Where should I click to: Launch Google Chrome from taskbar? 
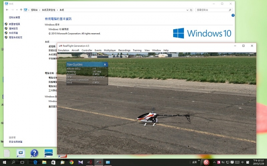pos(72,162)
